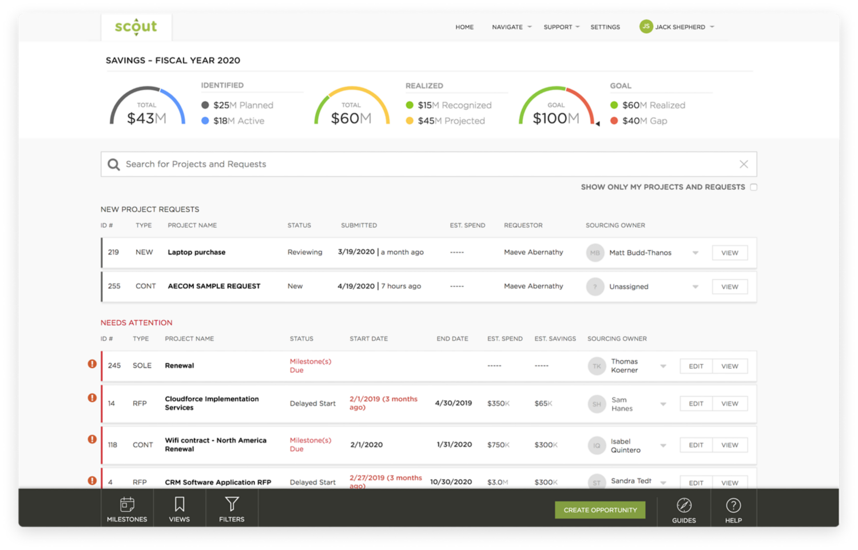Click the search magnifier icon
The height and width of the screenshot is (550, 858).
114,164
